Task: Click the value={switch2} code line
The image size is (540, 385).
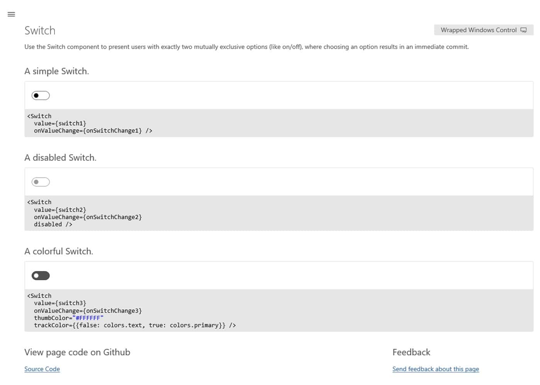Action: point(60,210)
